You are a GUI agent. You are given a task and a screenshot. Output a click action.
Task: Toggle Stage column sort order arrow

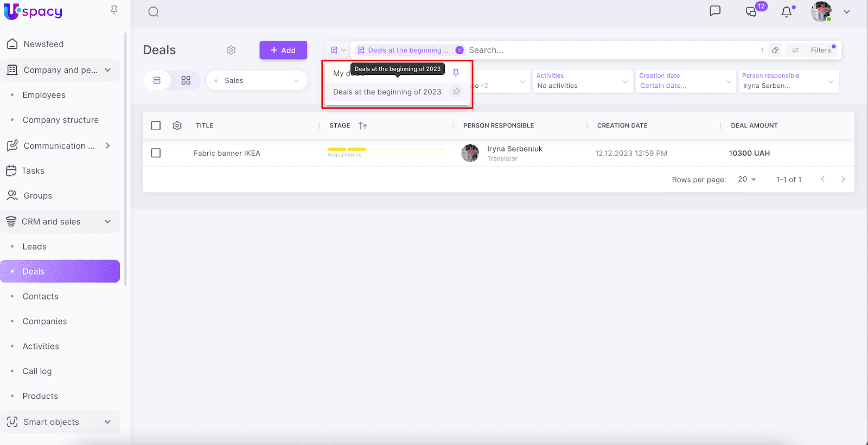click(363, 126)
